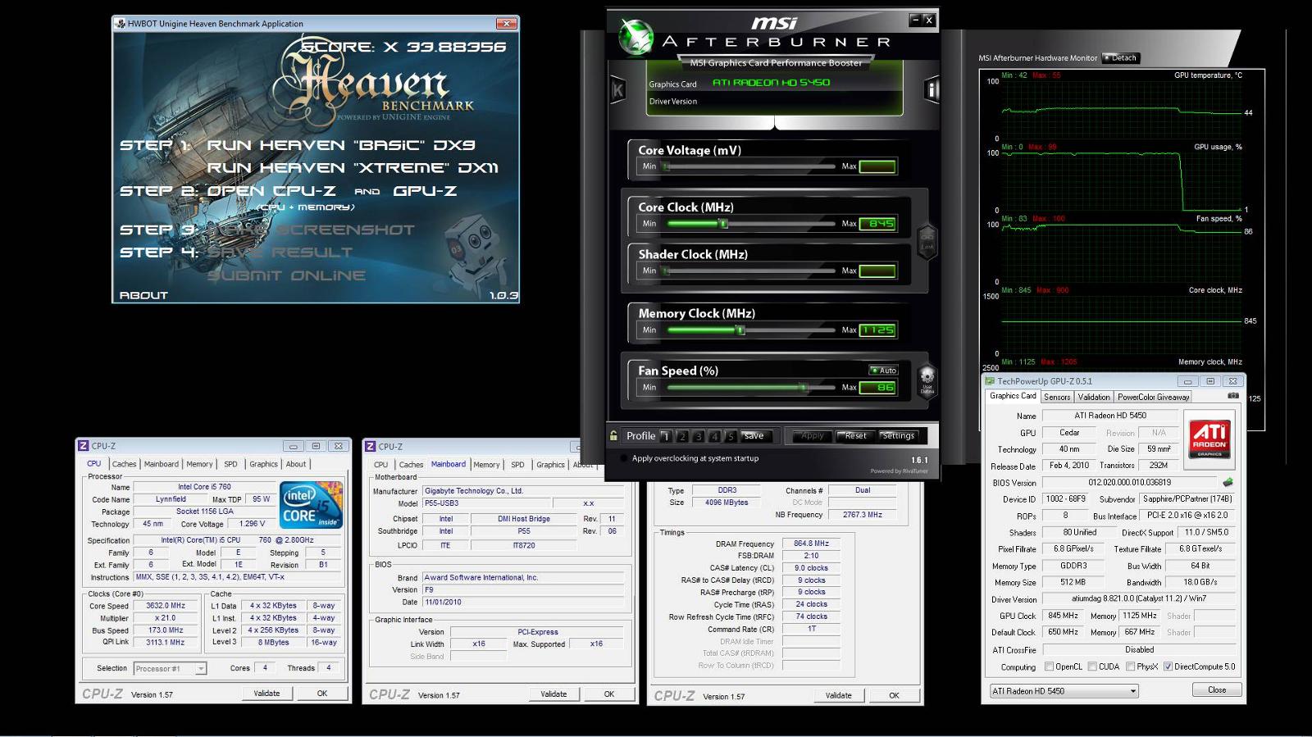Select Afterburner profile slot 3
The image size is (1312, 737).
point(699,436)
